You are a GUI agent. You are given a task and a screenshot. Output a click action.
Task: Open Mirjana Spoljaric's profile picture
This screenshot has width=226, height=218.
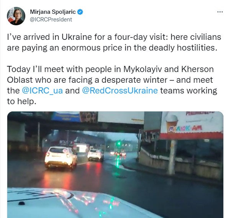[x=16, y=16]
